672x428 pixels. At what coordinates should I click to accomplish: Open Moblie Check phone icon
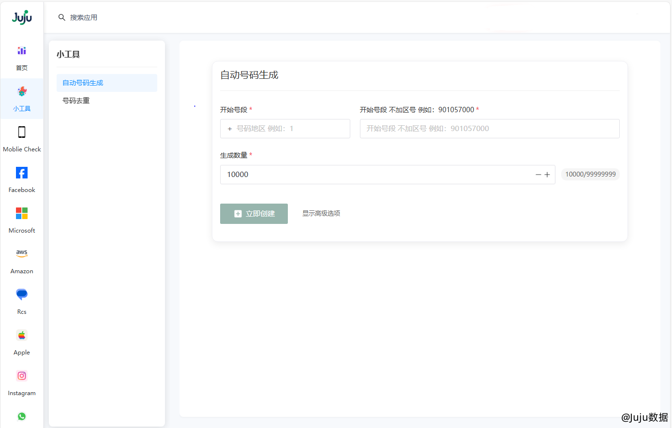[22, 132]
